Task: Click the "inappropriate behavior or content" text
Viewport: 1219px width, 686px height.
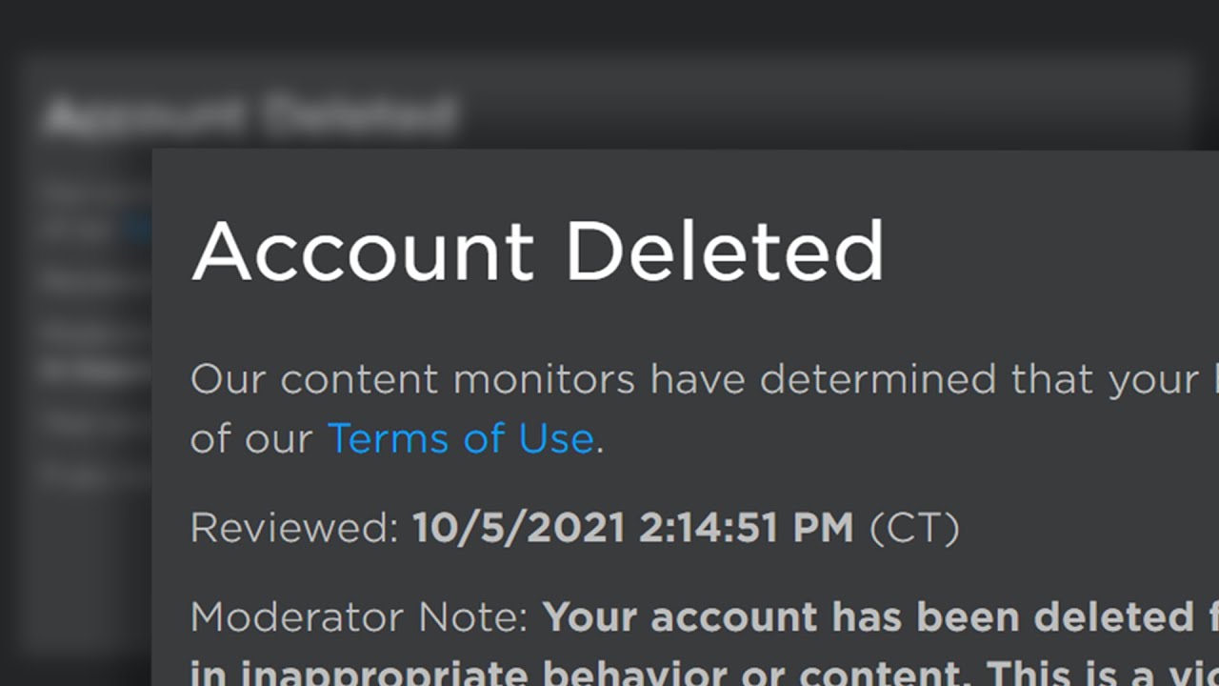Action: pos(571,673)
